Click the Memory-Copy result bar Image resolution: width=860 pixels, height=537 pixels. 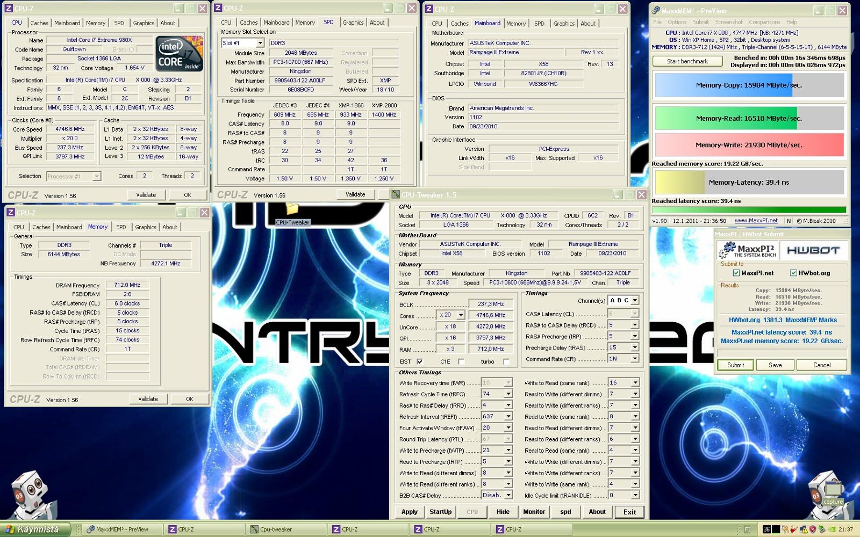pos(749,85)
